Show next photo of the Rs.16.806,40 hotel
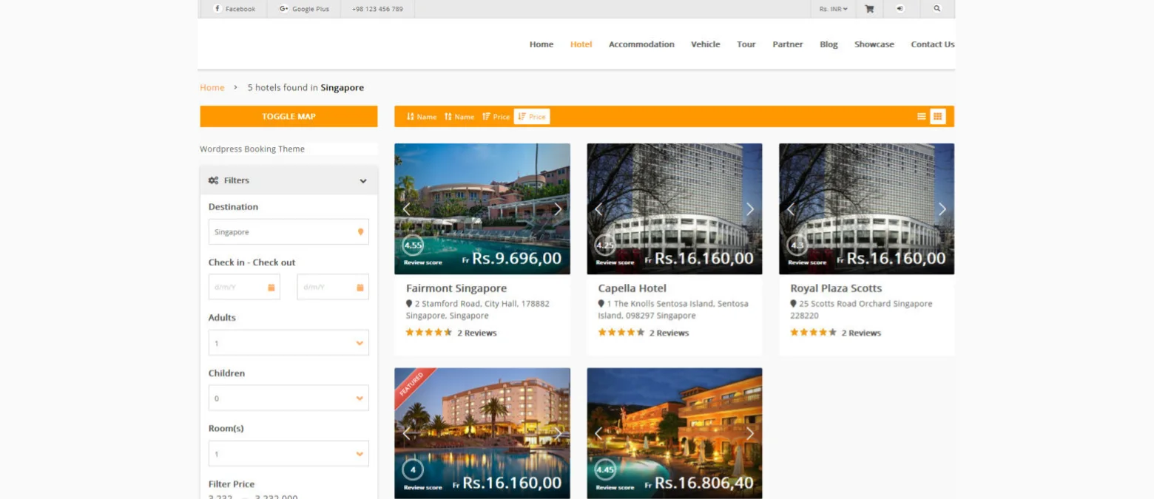The width and height of the screenshot is (1154, 499). [750, 434]
